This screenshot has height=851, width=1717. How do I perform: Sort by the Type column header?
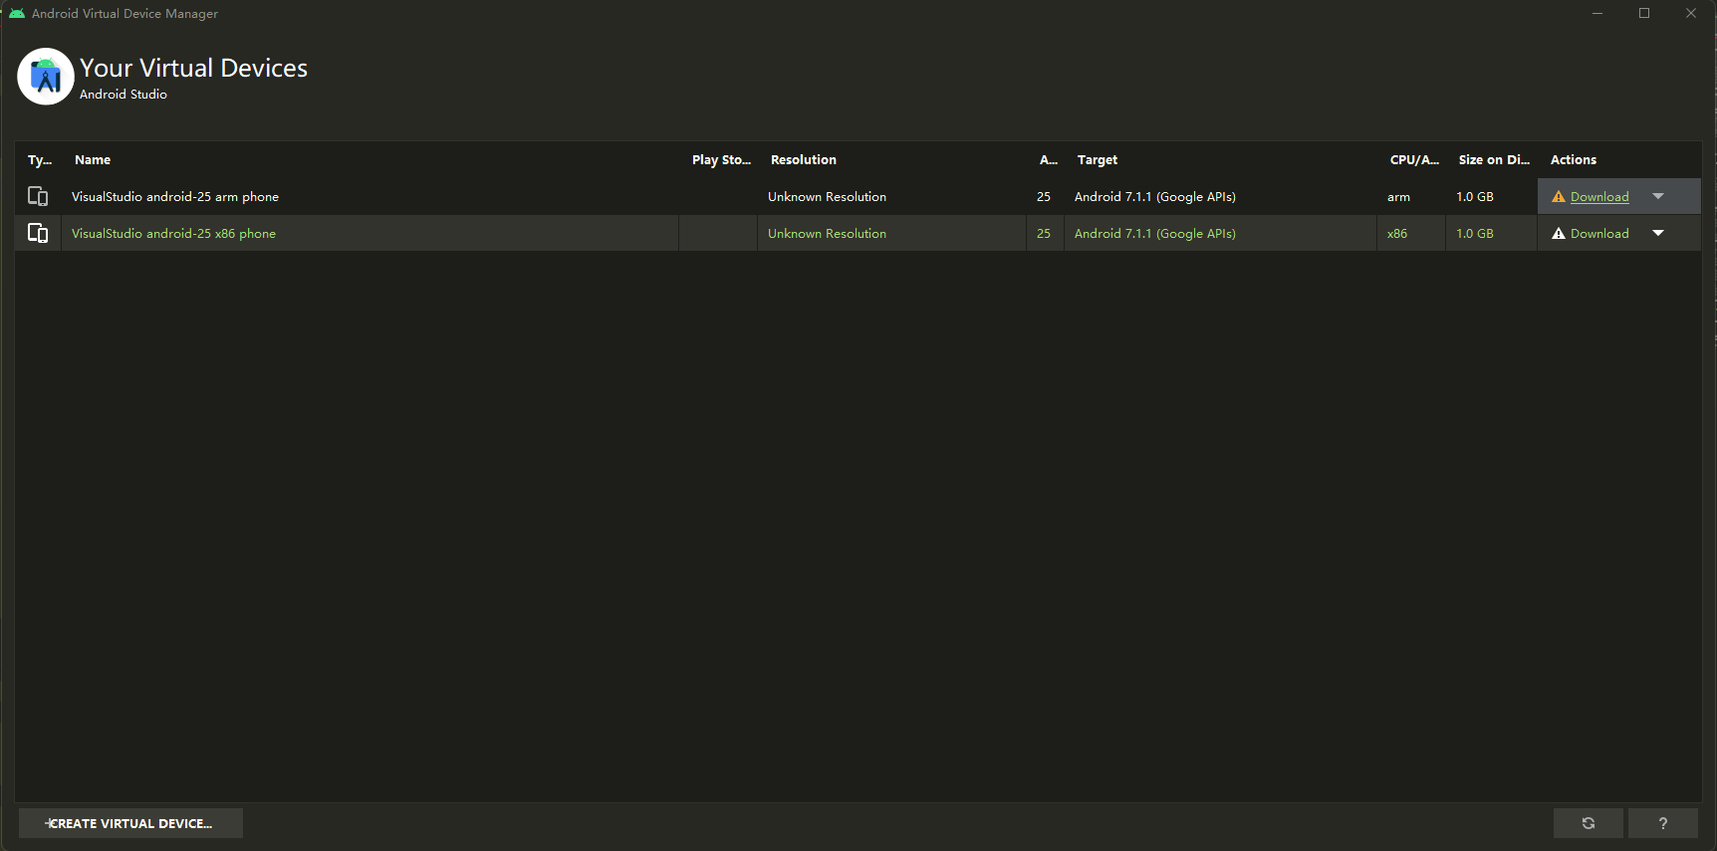tap(40, 160)
